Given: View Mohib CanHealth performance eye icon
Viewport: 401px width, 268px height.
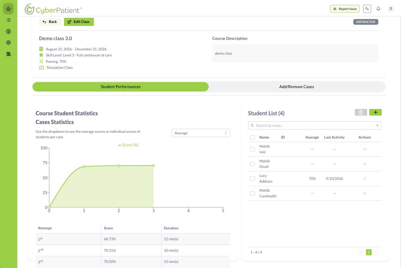Looking at the screenshot, I should click(x=365, y=193).
